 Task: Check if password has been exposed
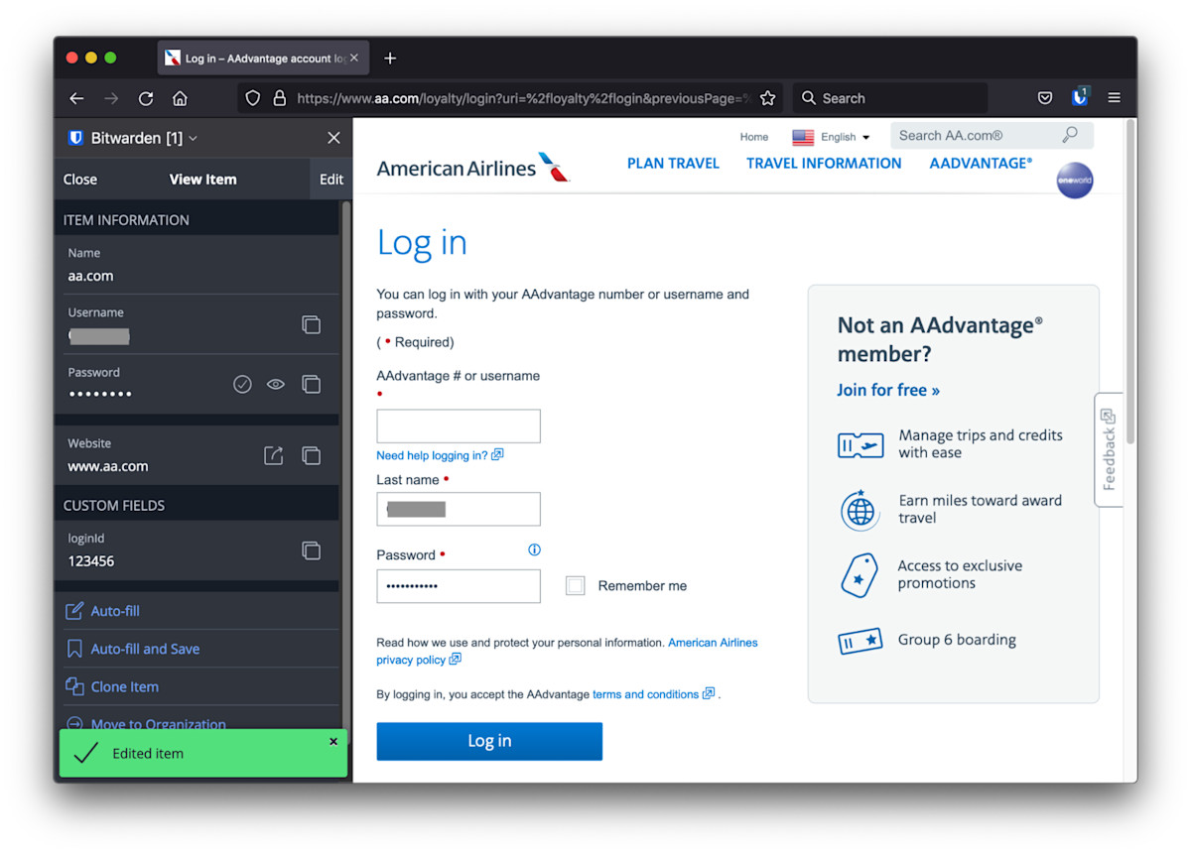point(242,384)
